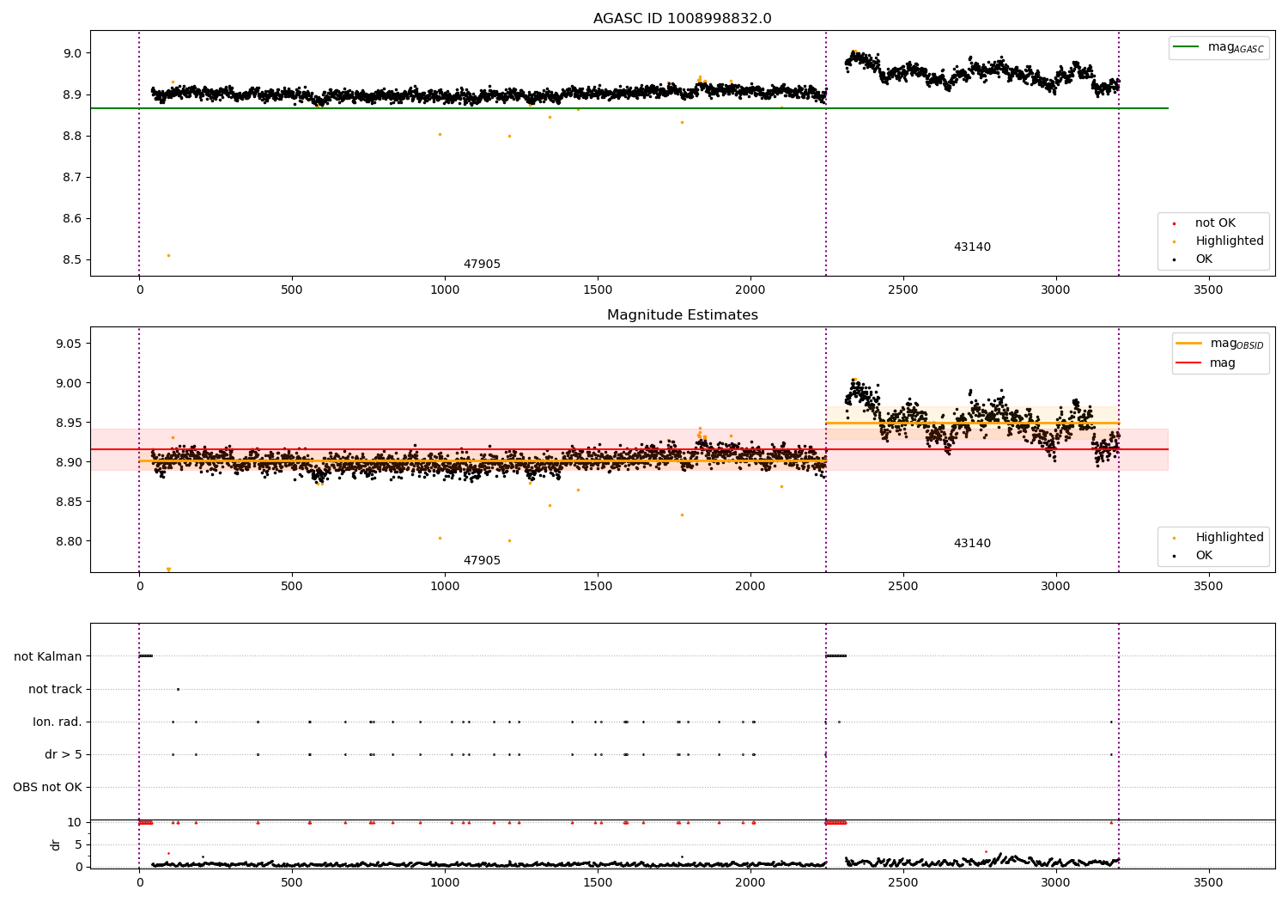The width and height of the screenshot is (1288, 902).
Task: Click obsid label '47905' in Magnitude Estimates plot
Action: click(482, 561)
